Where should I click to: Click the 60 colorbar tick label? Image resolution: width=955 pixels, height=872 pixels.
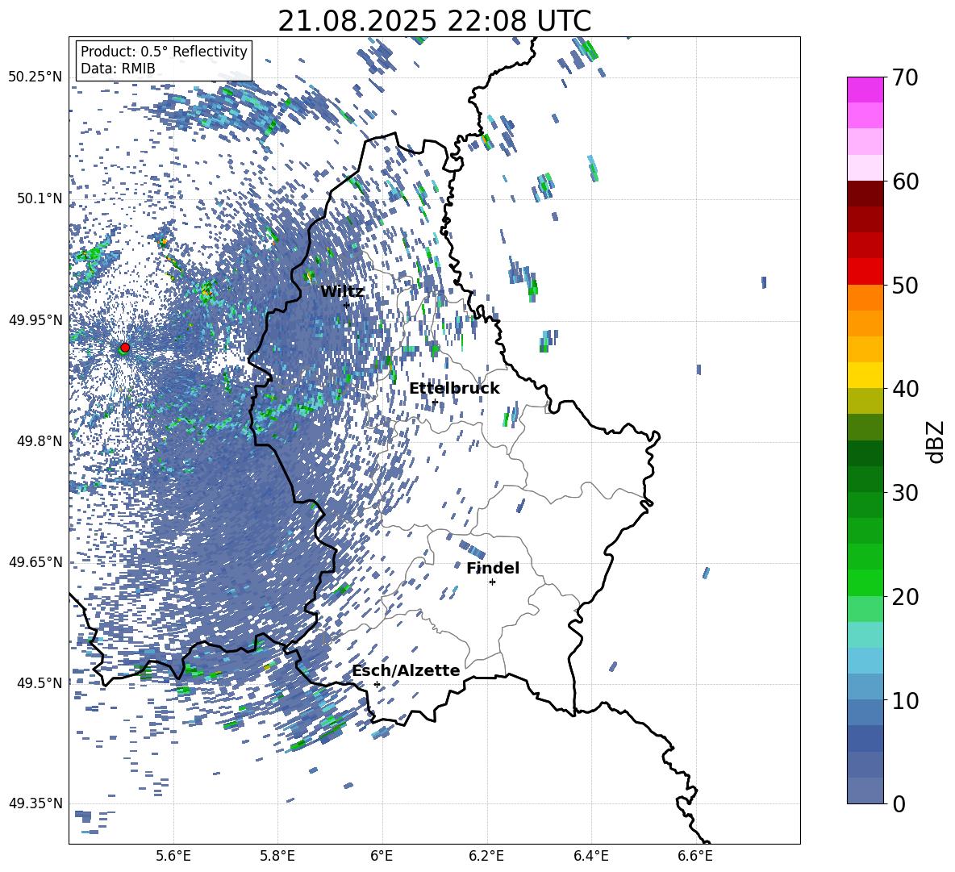click(x=905, y=181)
